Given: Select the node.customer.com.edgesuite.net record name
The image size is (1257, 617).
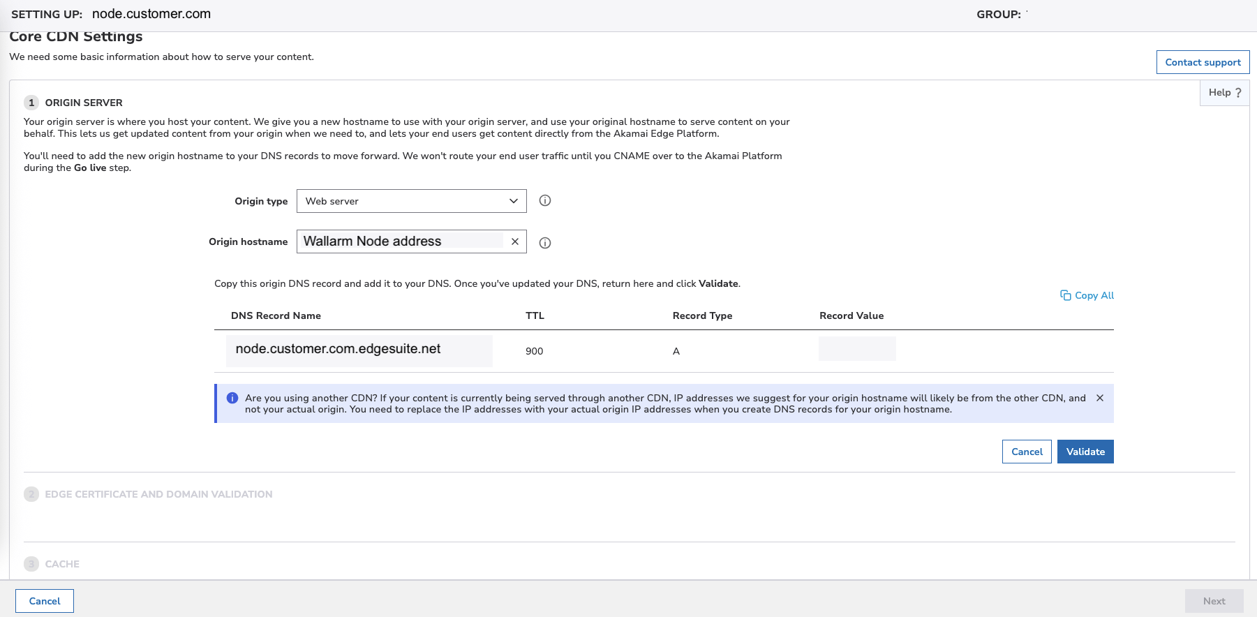Looking at the screenshot, I should tap(339, 349).
